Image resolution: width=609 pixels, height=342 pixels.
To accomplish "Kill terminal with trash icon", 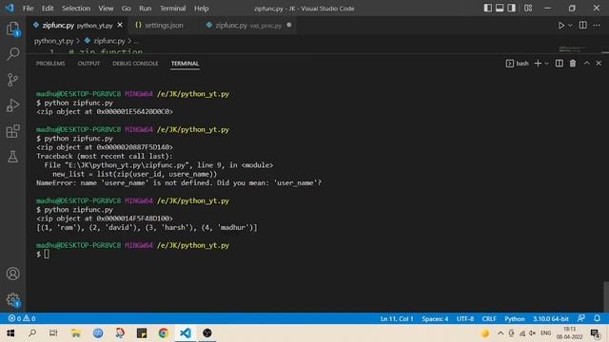I will pyautogui.click(x=573, y=64).
